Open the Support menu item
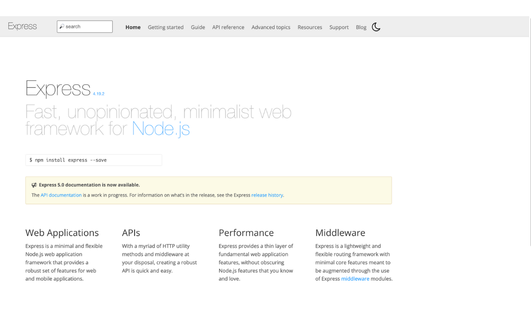Screen dimensions: 531x324 (x=339, y=27)
